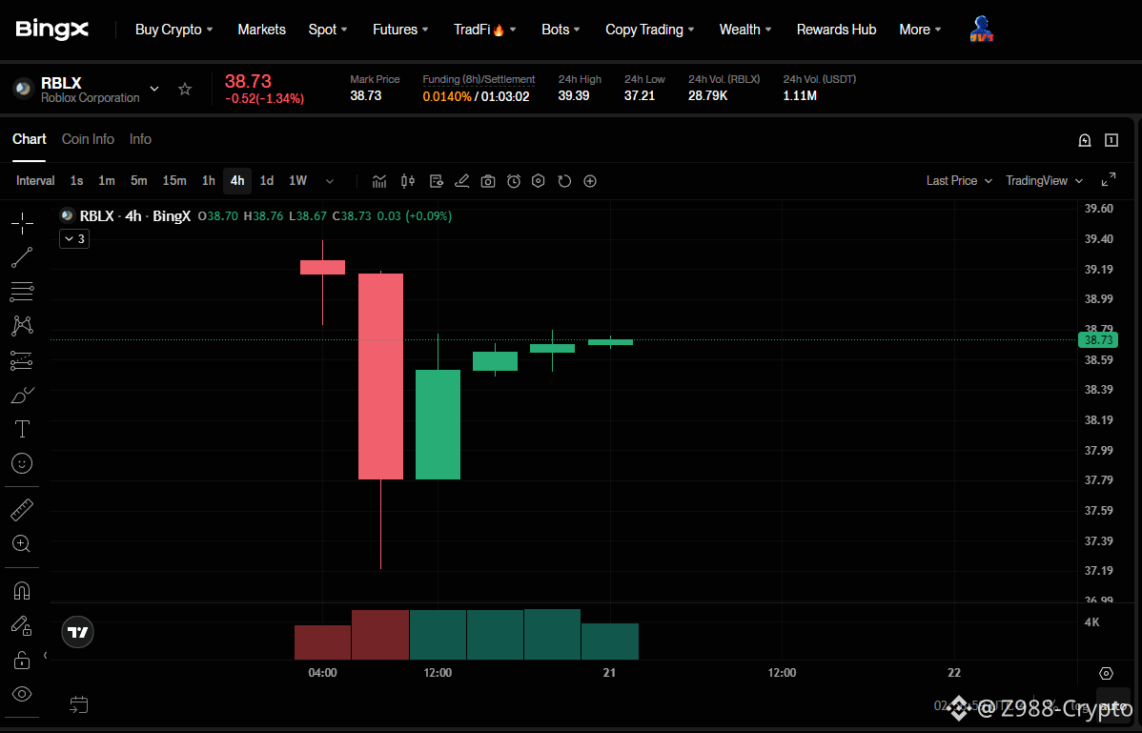Click the go-to-date calendar icon
The image size is (1142, 733).
[79, 704]
